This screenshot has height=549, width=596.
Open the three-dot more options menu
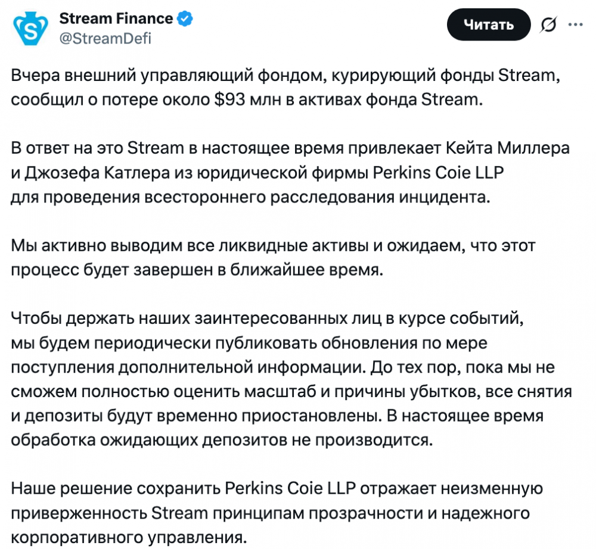point(575,24)
